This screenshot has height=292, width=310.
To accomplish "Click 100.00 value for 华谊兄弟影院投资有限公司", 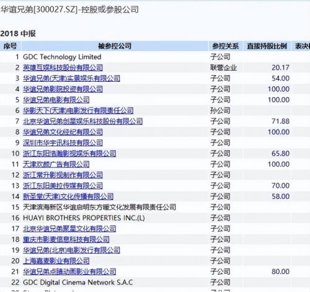I will [278, 89].
